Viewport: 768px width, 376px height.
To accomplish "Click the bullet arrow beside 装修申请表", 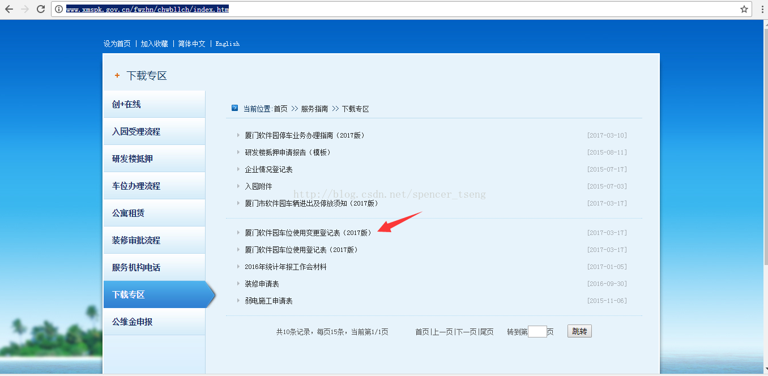I will (x=238, y=284).
